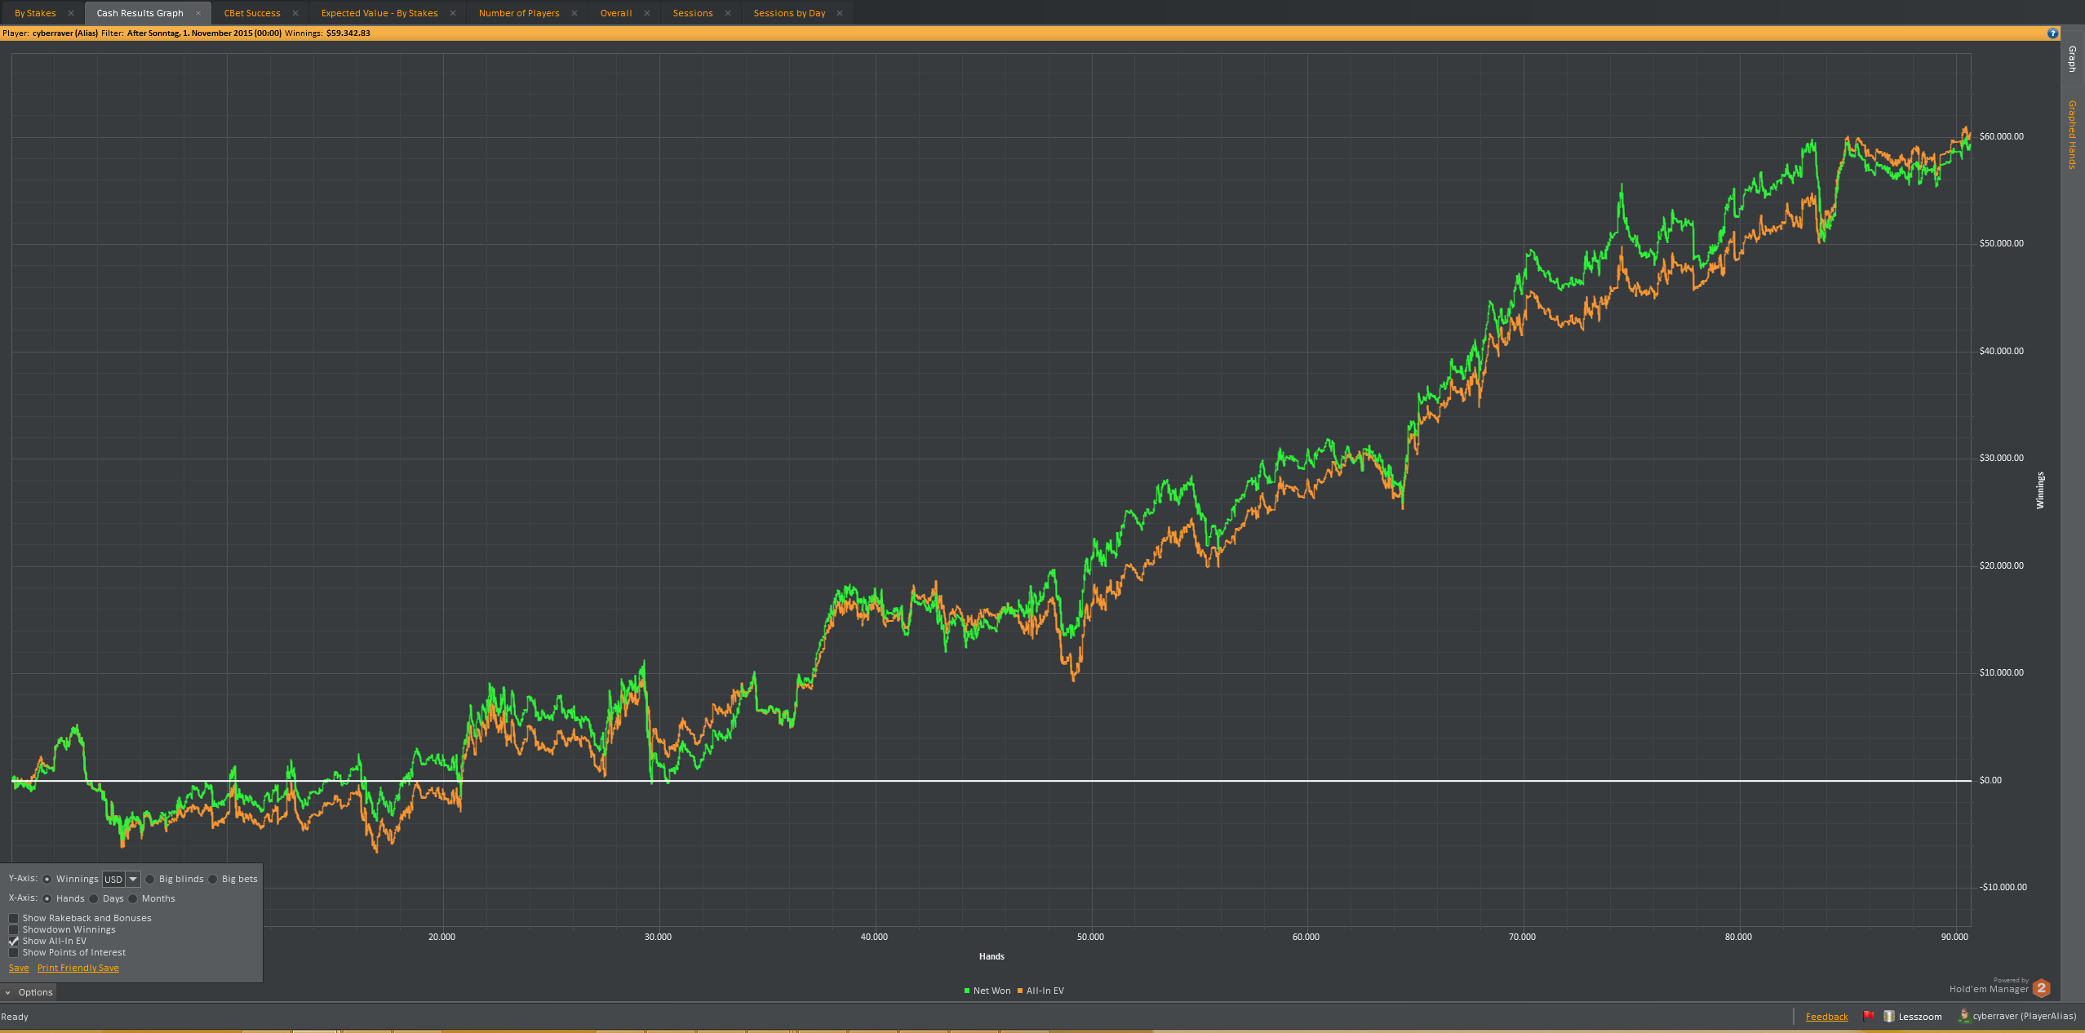
Task: Click the player name cyberraver (Alias)
Action: click(x=65, y=33)
